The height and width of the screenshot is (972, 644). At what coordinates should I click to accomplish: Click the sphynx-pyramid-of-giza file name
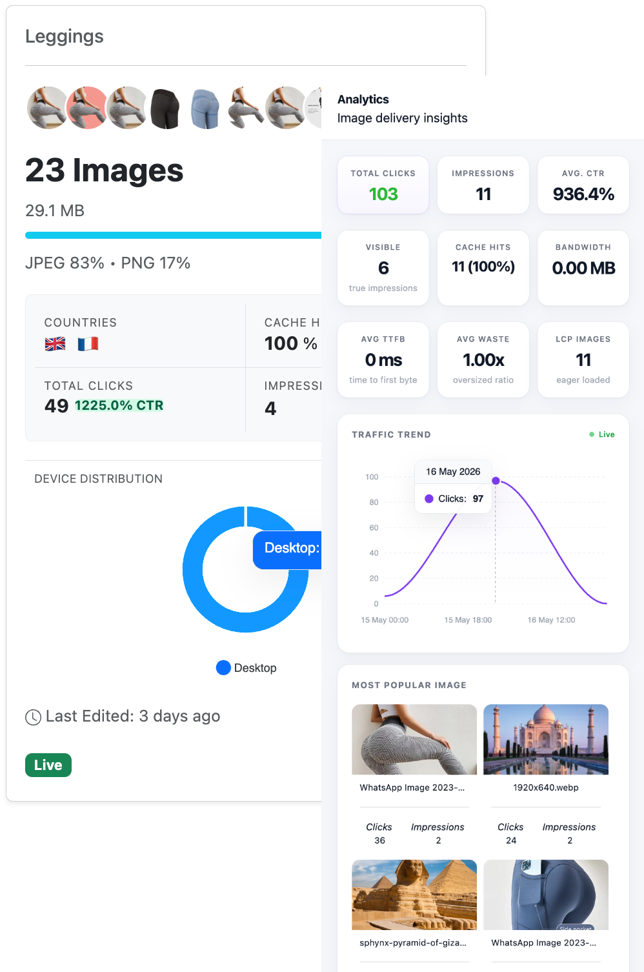tap(413, 943)
